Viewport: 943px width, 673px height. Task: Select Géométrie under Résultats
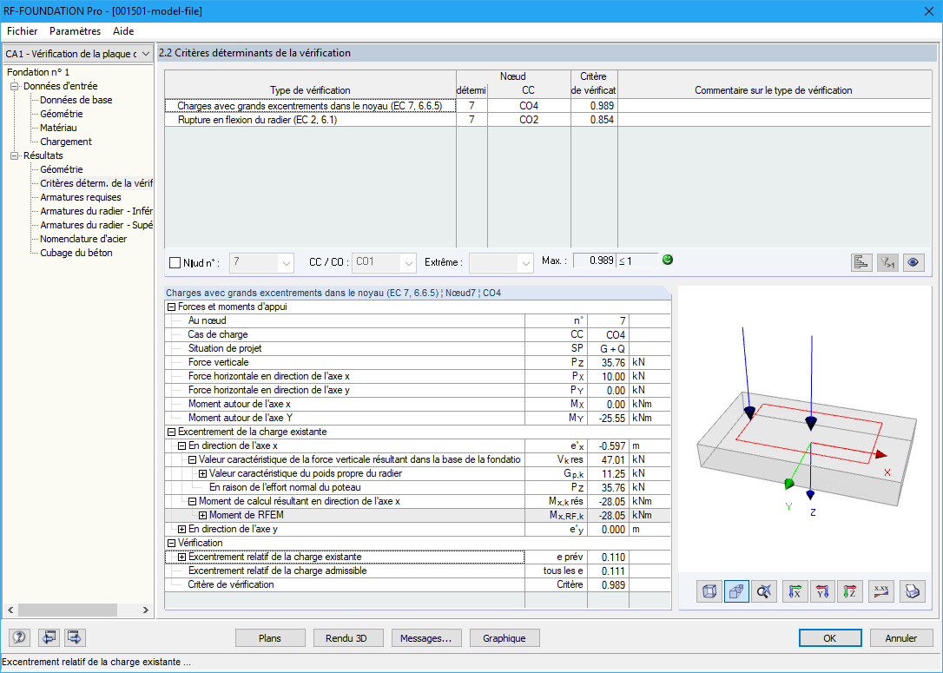click(62, 169)
